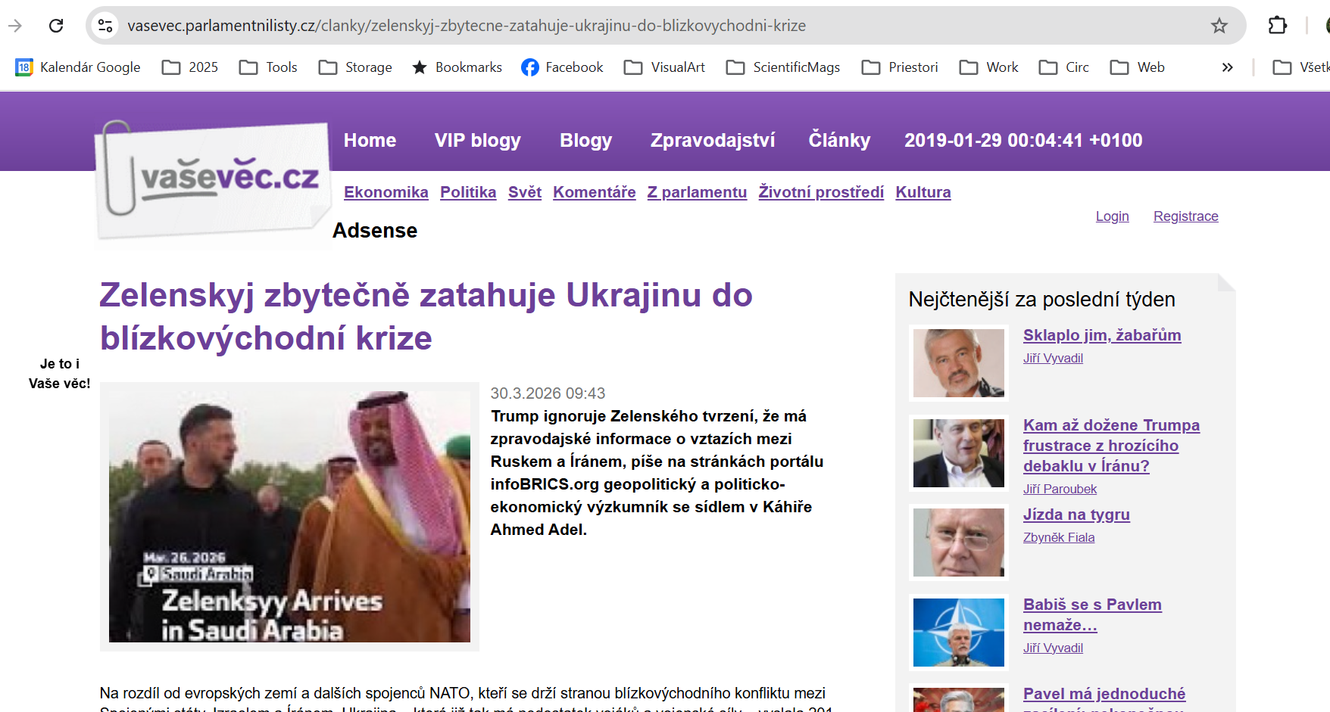Image resolution: width=1330 pixels, height=712 pixels.
Task: Open the browser extensions puzzle icon
Action: tap(1277, 26)
